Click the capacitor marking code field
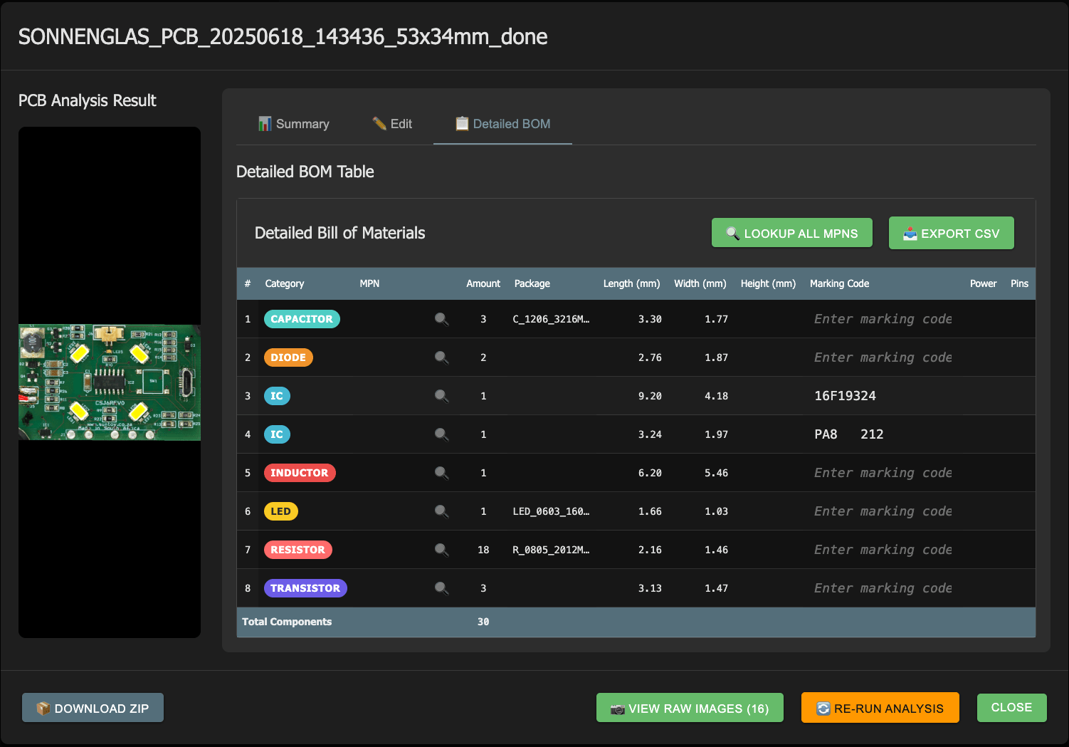The height and width of the screenshot is (747, 1069). pyautogui.click(x=883, y=319)
